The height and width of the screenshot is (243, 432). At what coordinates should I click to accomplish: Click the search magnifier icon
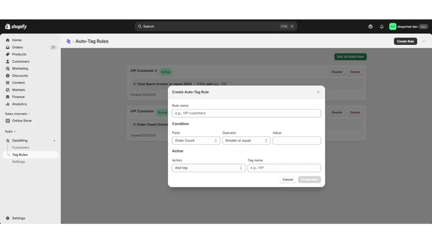click(x=140, y=26)
